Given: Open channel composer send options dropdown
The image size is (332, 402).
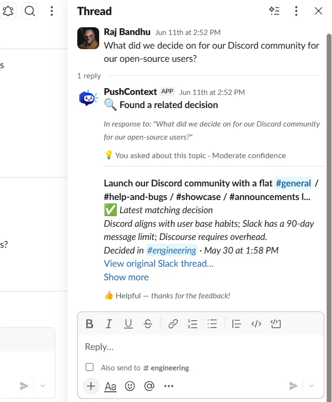Looking at the screenshot, I should tap(43, 386).
